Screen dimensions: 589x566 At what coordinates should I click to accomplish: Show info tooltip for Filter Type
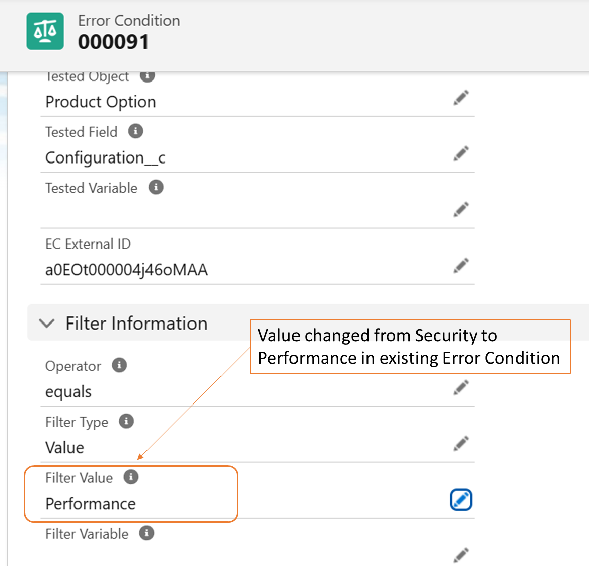126,421
